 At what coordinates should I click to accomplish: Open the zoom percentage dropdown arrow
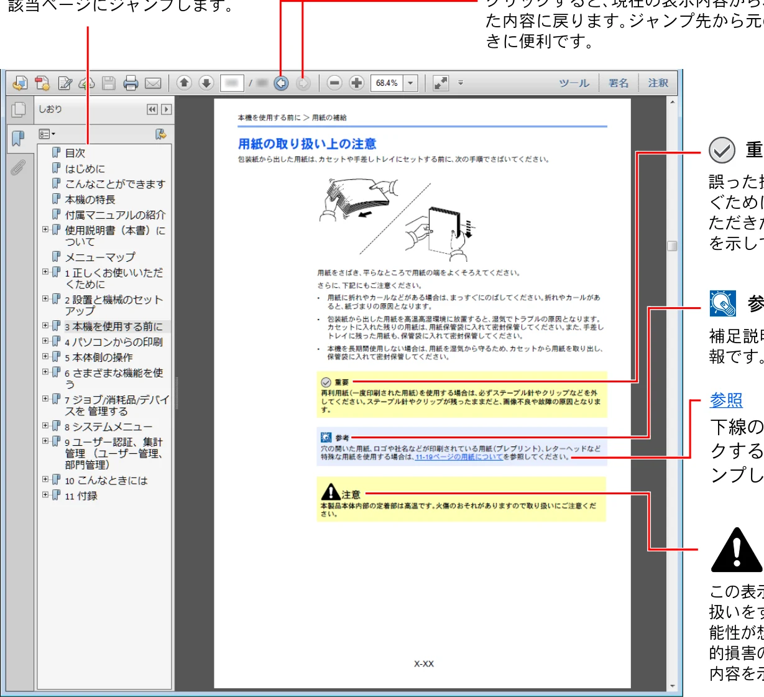410,83
